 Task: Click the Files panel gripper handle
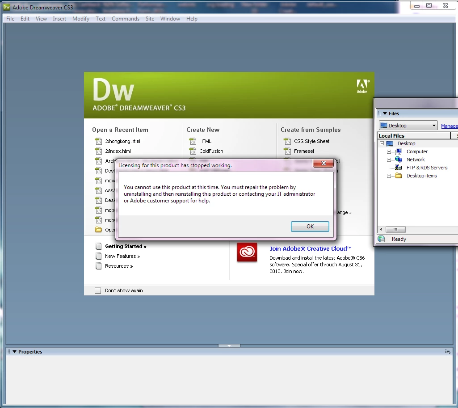click(379, 114)
